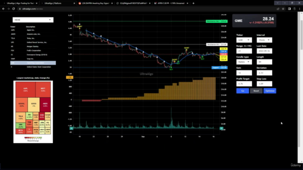The height and width of the screenshot is (170, 303).
Task: Select the TSLA Tesla row
Action: pyautogui.click(x=33, y=38)
